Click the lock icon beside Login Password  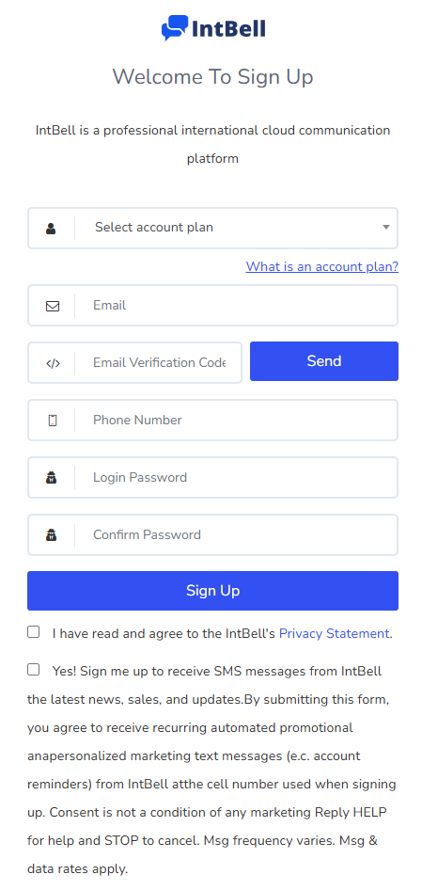click(52, 478)
